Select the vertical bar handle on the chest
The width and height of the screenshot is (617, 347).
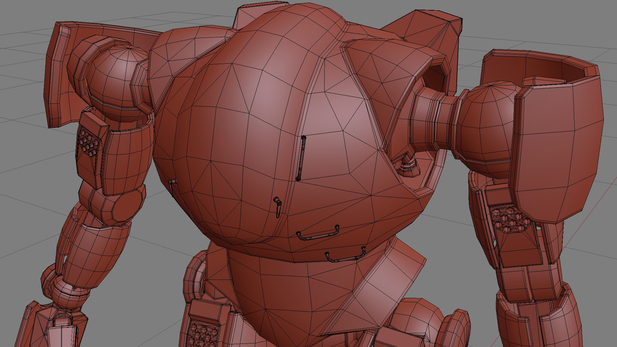(x=301, y=158)
